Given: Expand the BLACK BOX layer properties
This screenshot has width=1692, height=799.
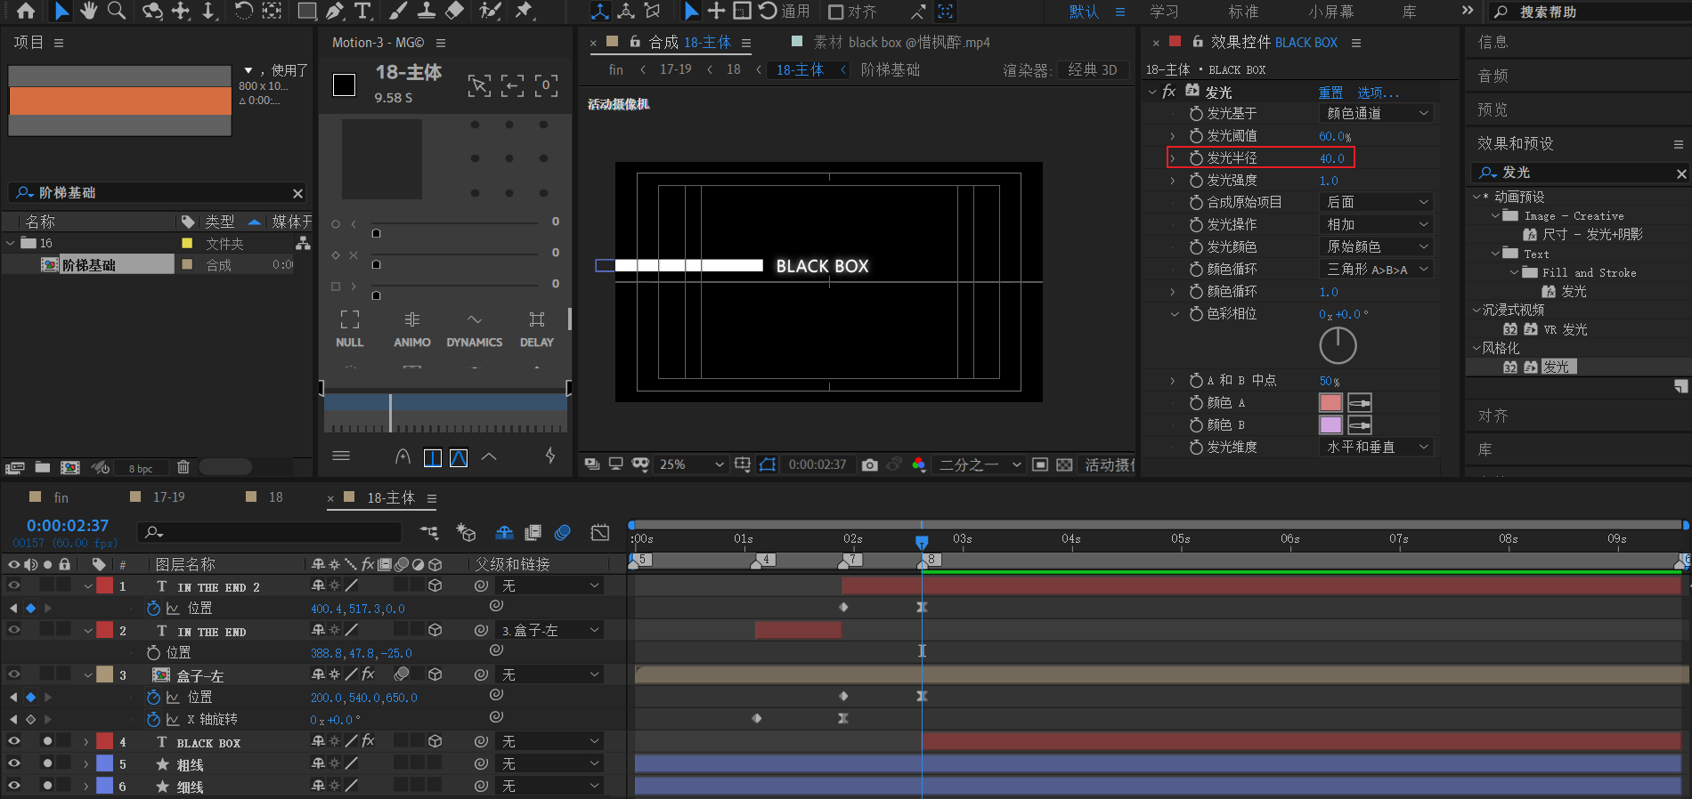Looking at the screenshot, I should click(86, 741).
